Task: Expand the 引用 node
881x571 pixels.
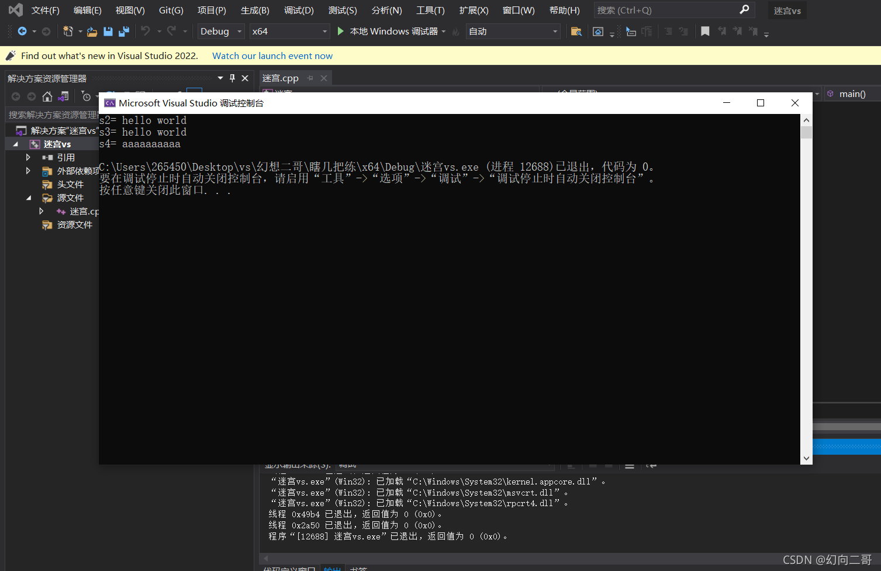Action: point(28,157)
